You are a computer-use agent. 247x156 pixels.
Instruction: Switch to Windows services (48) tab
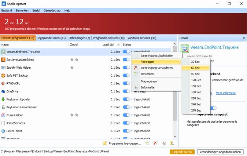pyautogui.click(x=142, y=38)
